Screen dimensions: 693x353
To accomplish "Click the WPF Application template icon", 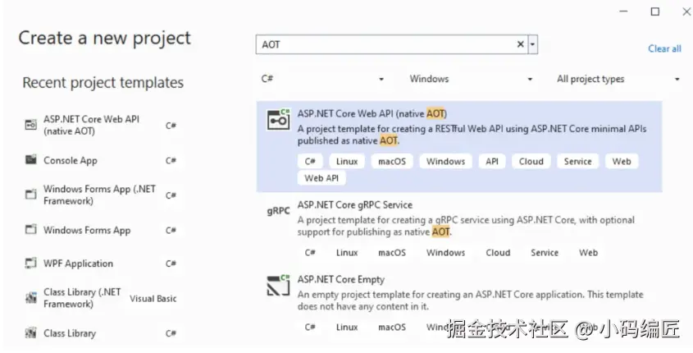I will coord(30,264).
